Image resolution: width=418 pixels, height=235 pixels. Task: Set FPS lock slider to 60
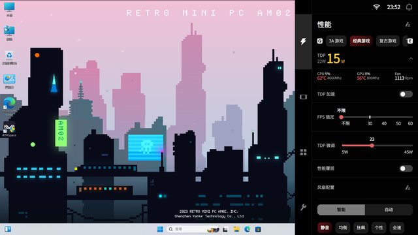tap(411, 117)
